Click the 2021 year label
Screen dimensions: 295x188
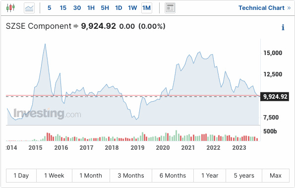pyautogui.click(x=188, y=147)
